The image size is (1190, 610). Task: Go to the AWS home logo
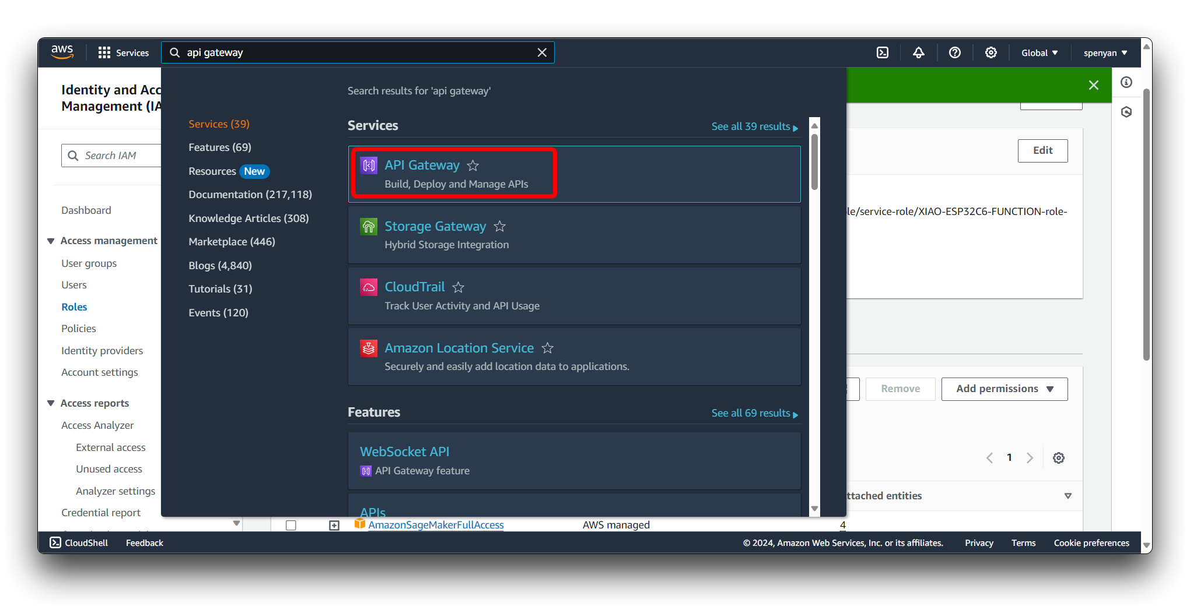tap(62, 52)
